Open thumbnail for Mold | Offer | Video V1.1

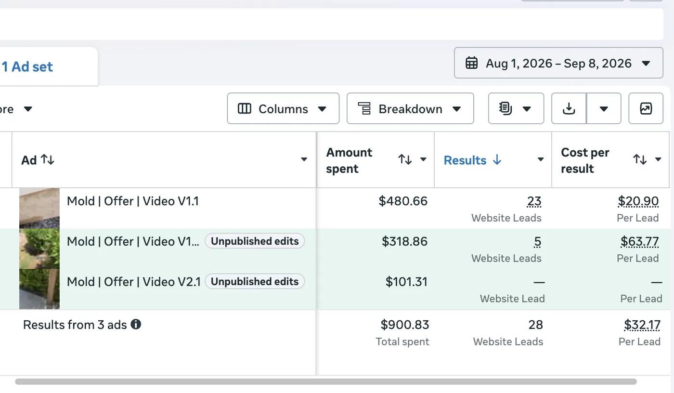(39, 208)
